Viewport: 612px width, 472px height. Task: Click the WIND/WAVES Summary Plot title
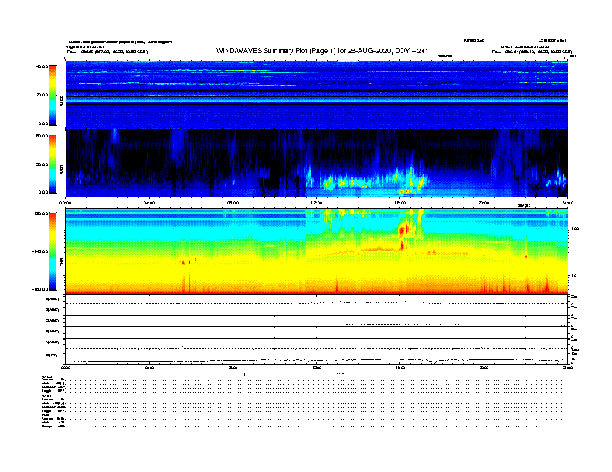pyautogui.click(x=322, y=51)
